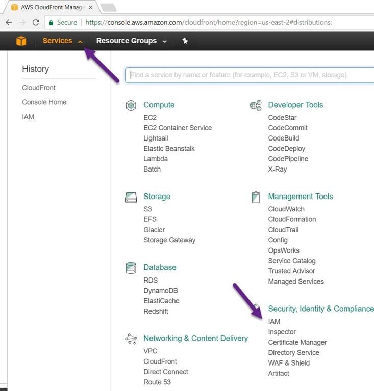The image size is (374, 391).
Task: Click the Networking & Content Delivery icon
Action: (131, 339)
